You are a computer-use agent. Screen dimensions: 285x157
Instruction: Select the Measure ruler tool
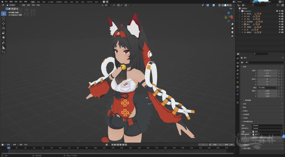[3, 47]
